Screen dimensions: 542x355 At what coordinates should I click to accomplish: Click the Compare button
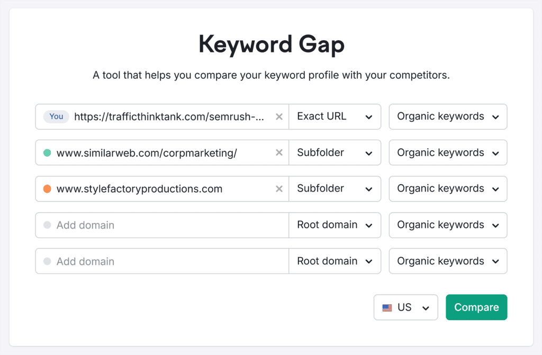(476, 307)
